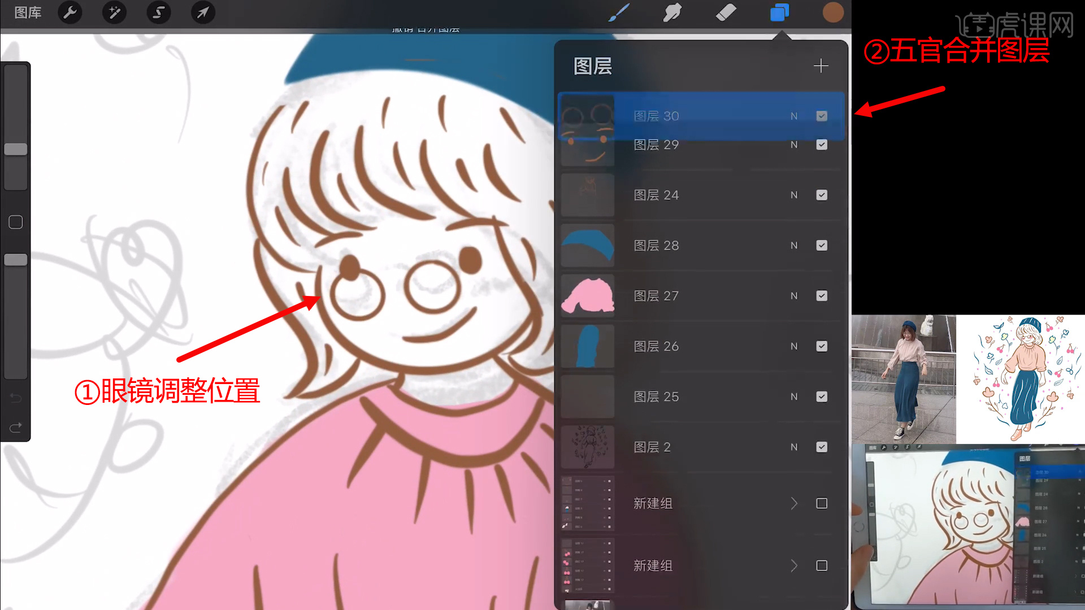Viewport: 1085px width, 610px height.
Task: Choose the Smudge tool
Action: coord(672,12)
